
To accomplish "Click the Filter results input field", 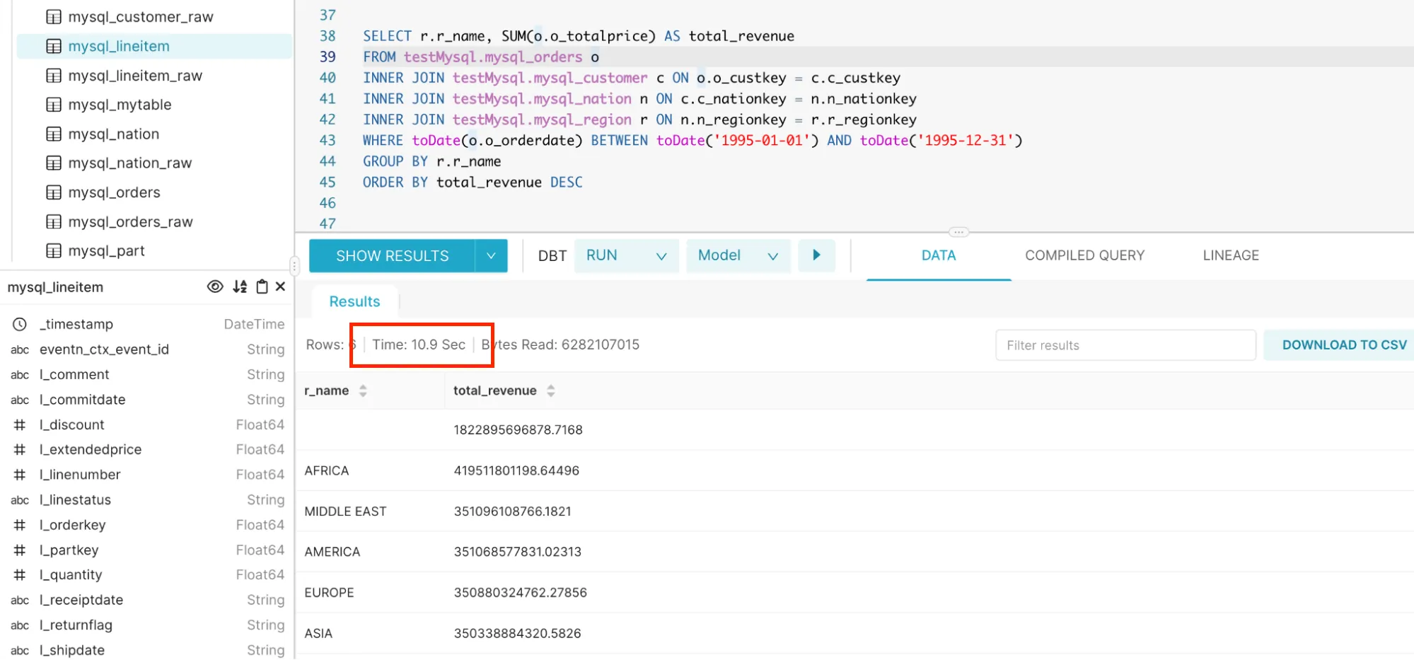I will click(1125, 345).
